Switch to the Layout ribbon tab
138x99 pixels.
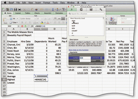click(x=18, y=13)
